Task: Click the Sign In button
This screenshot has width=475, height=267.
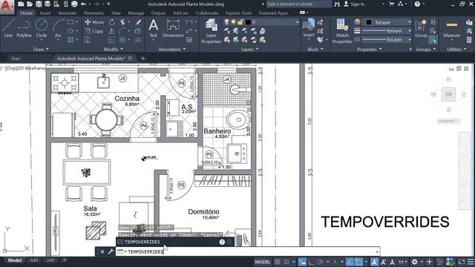Action: tap(354, 4)
